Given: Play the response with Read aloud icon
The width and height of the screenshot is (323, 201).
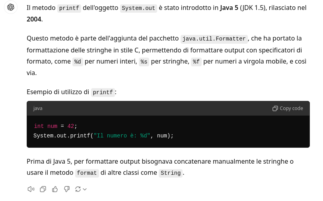Looking at the screenshot, I should [31, 189].
